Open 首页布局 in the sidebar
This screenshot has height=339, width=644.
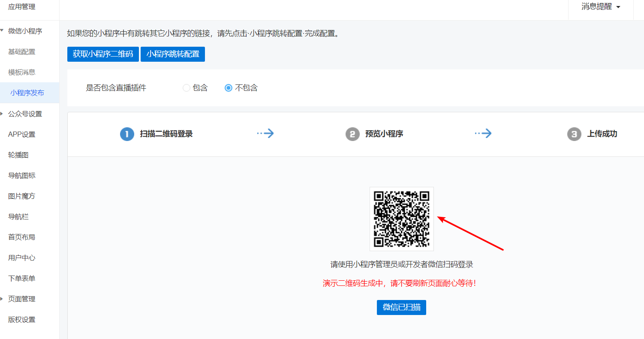pyautogui.click(x=22, y=237)
